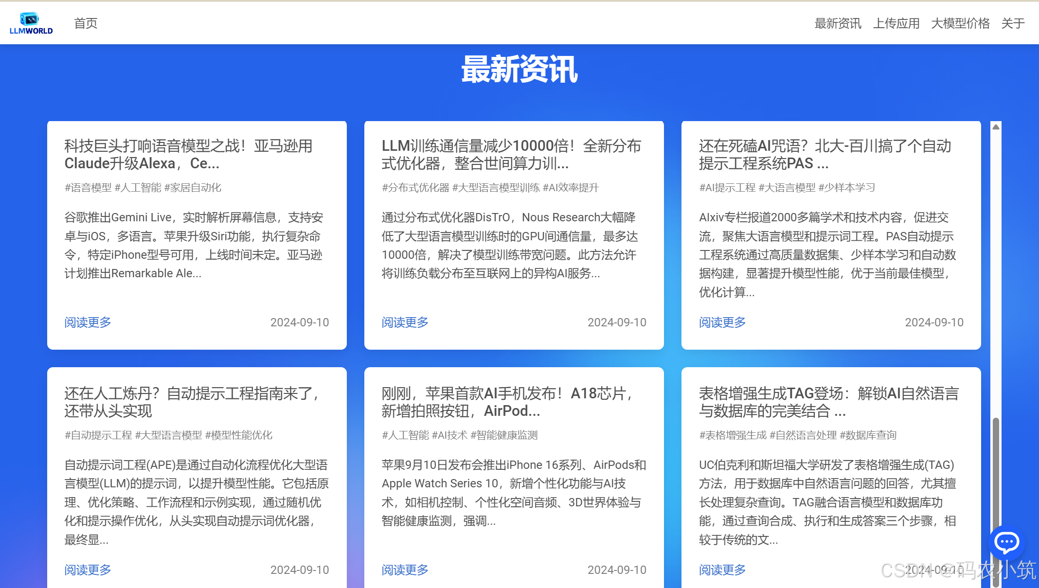This screenshot has width=1039, height=588.
Task: Click 阅读更多 on iPhone A18 article
Action: (405, 570)
